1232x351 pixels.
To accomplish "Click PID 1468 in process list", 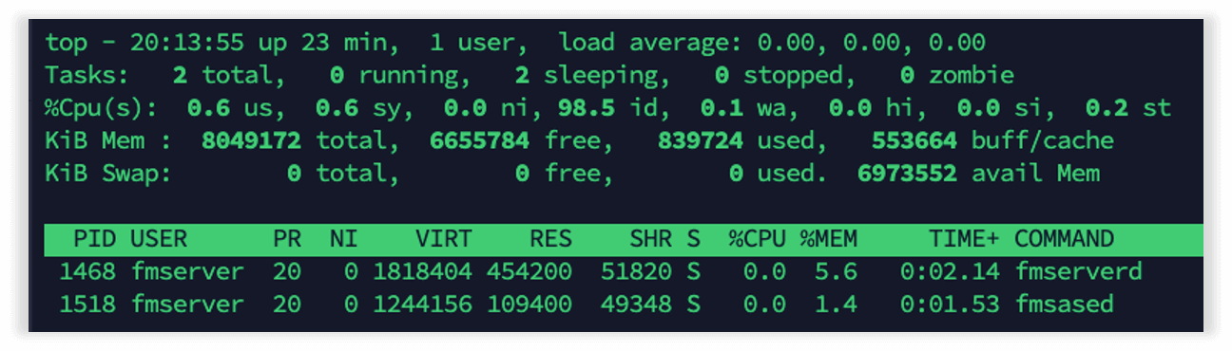I will point(87,272).
